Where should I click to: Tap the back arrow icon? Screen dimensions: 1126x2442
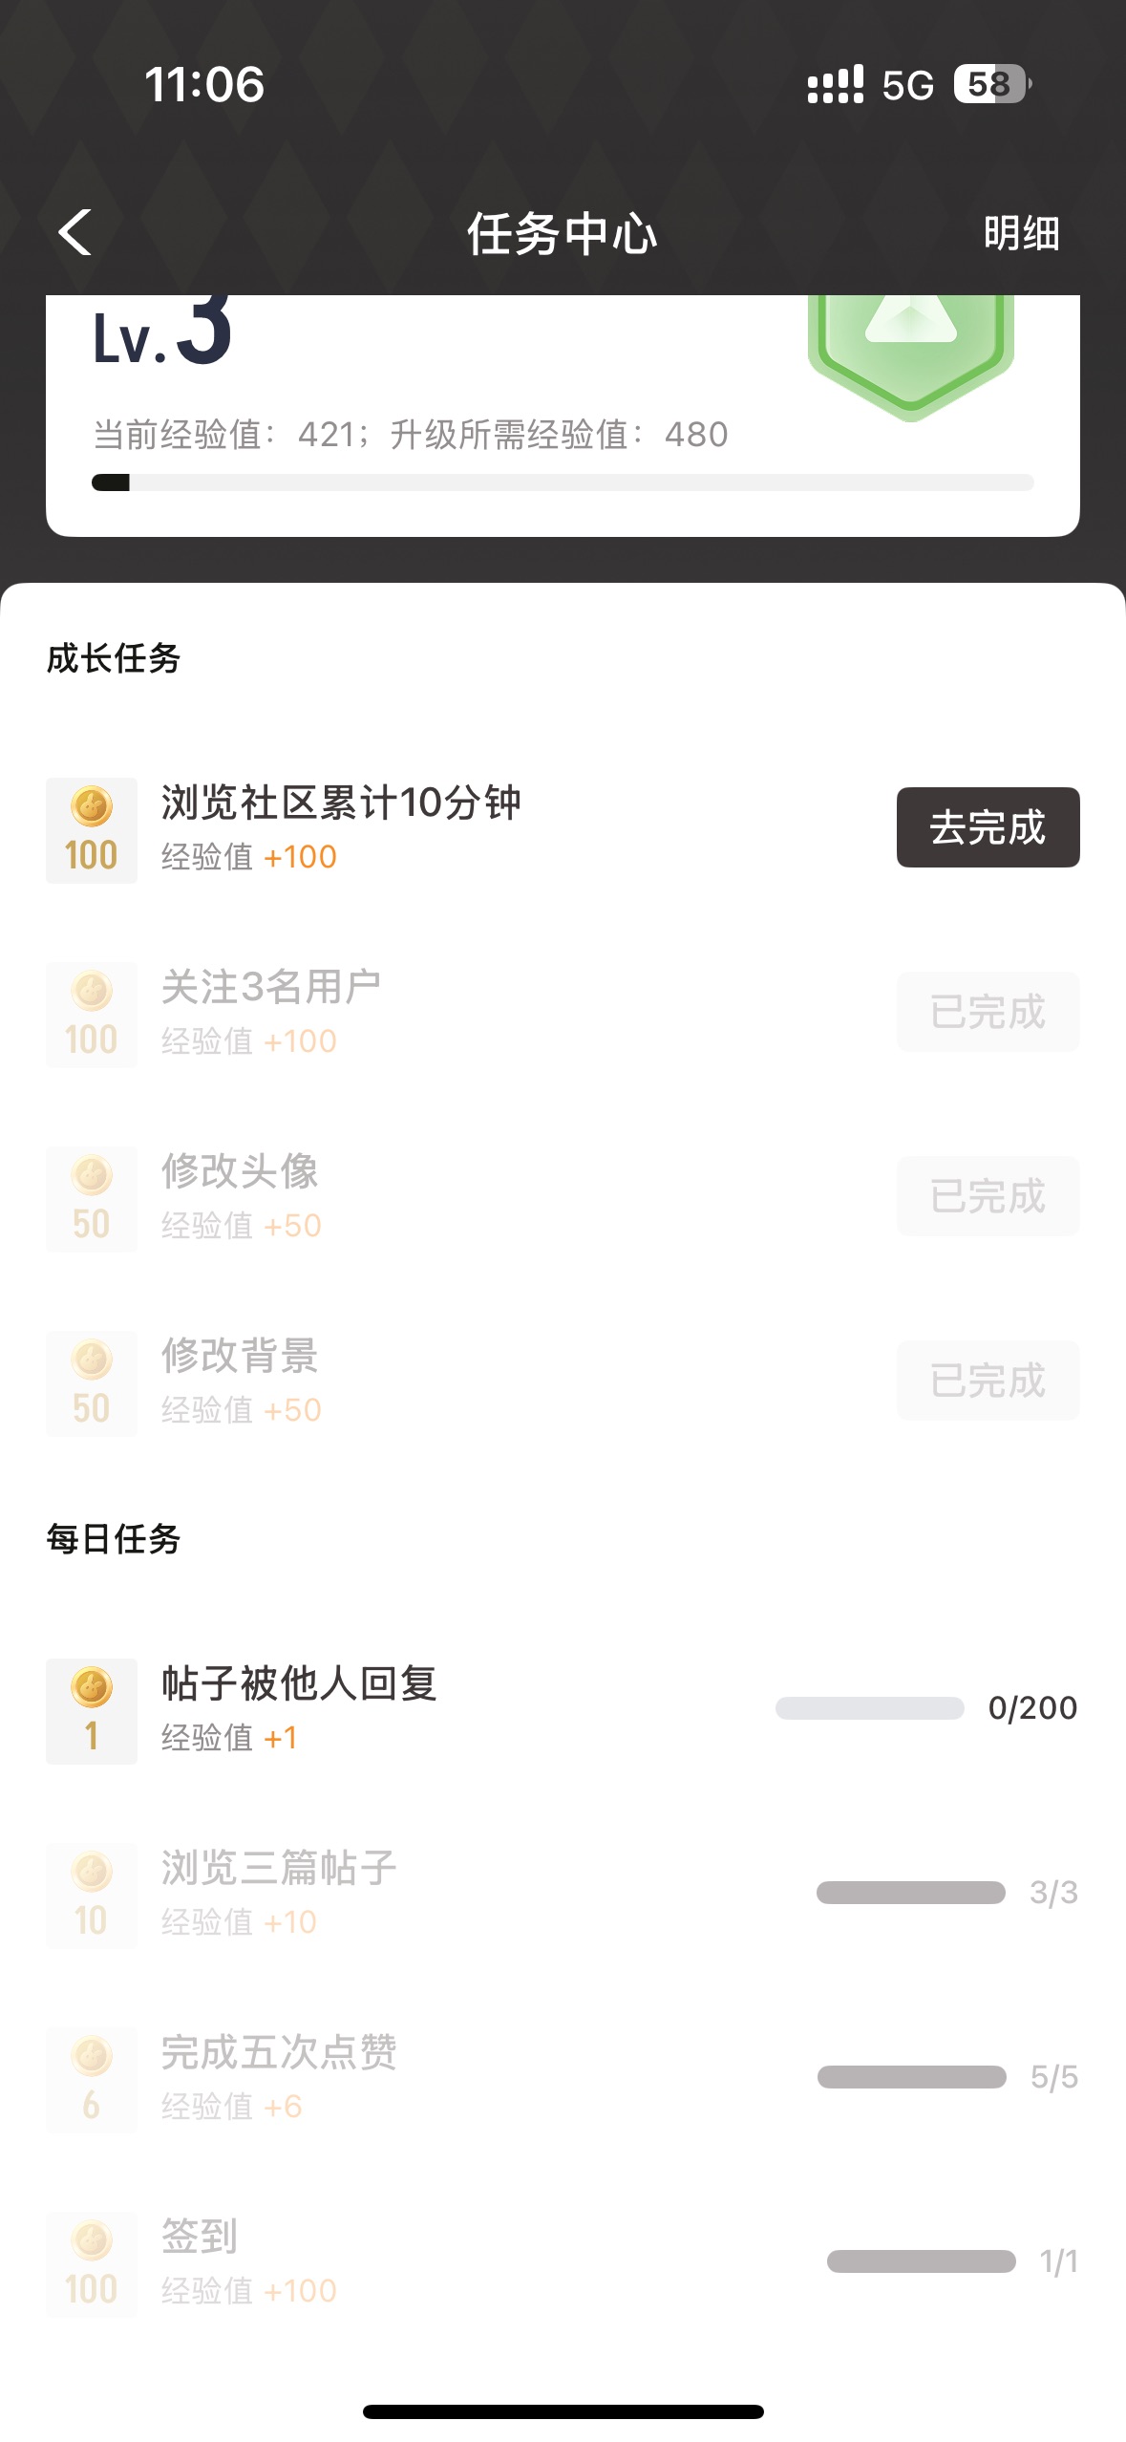tap(75, 233)
